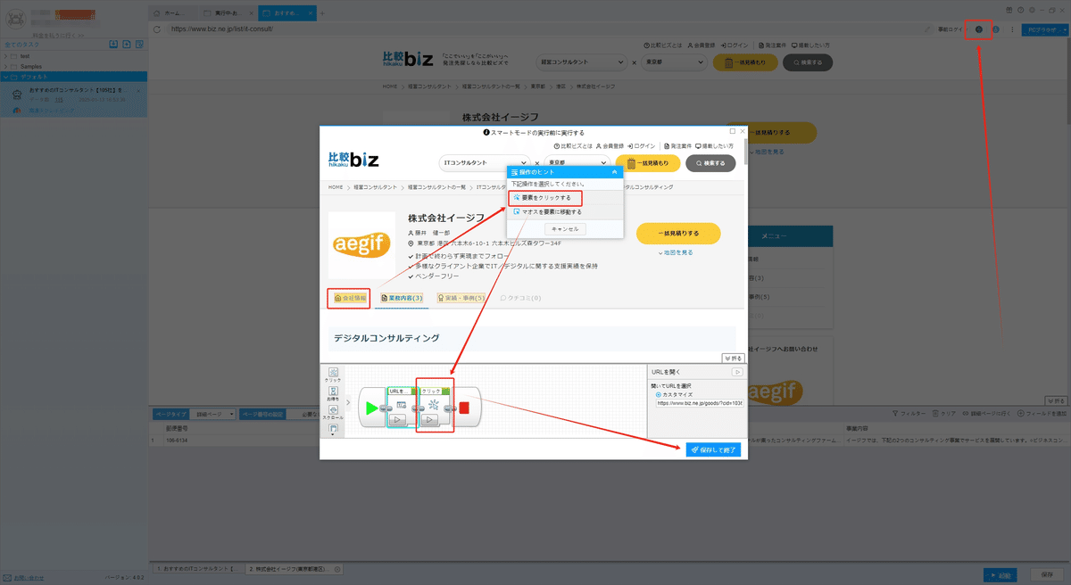This screenshot has width=1071, height=585.
Task: Open the 業務内容(3) tab
Action: 402,298
